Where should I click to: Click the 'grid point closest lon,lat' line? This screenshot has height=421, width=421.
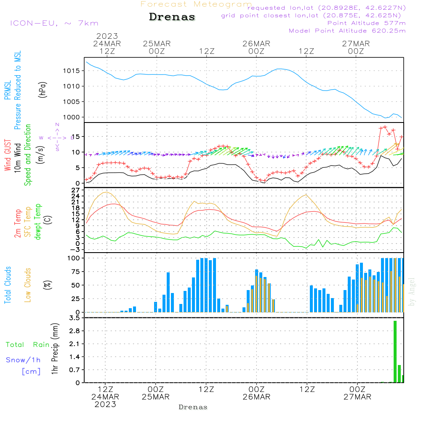click(x=311, y=15)
